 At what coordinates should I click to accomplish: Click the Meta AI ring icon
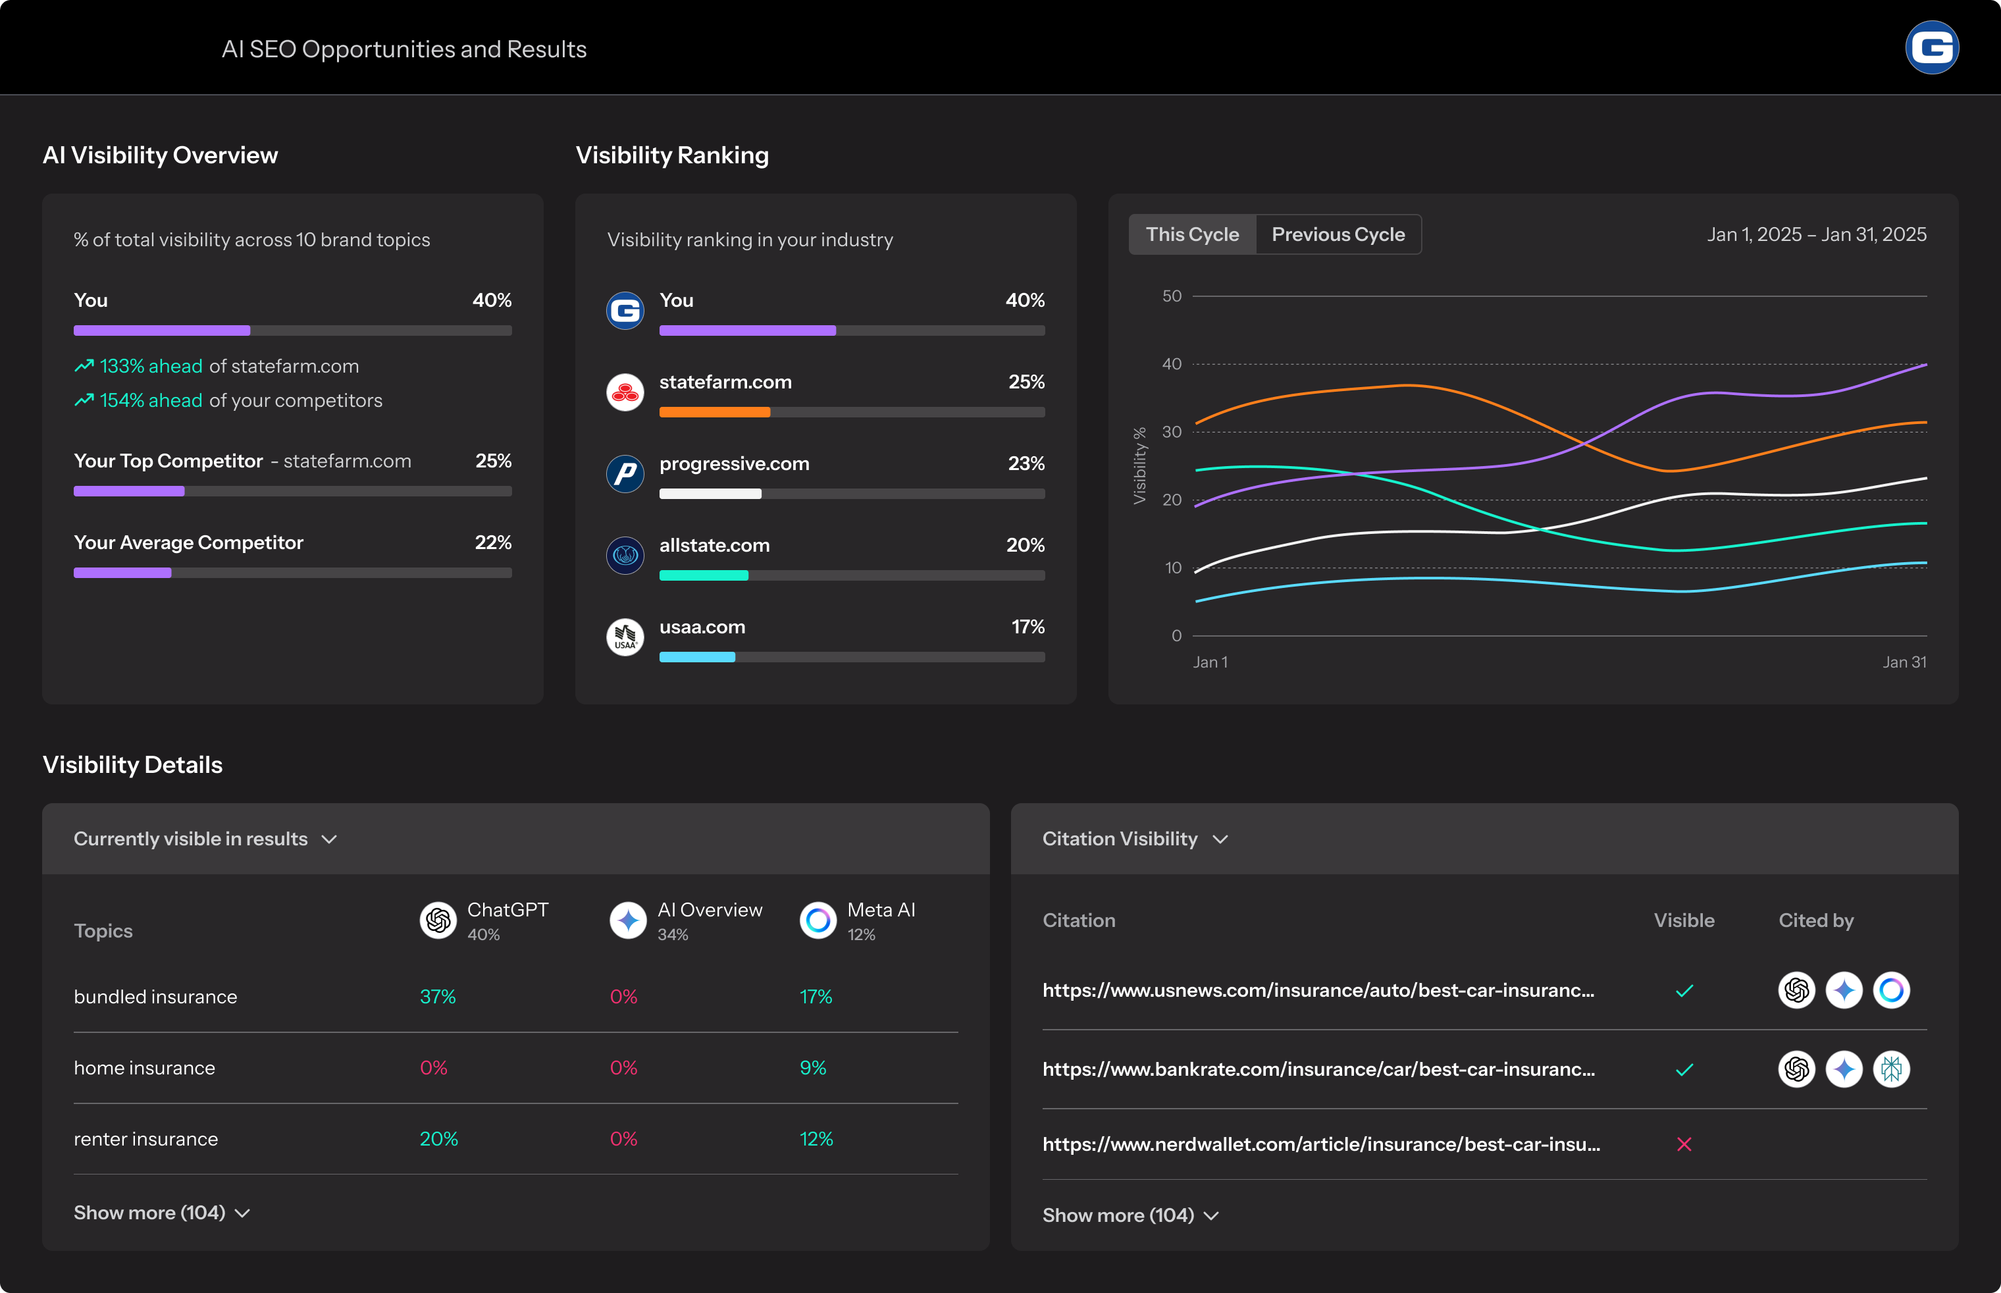[x=818, y=921]
